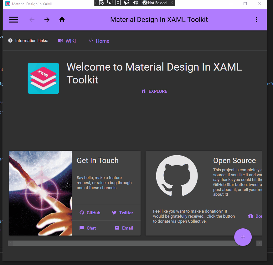273x265 pixels.
Task: Open the GitHub channel button
Action: [90, 213]
